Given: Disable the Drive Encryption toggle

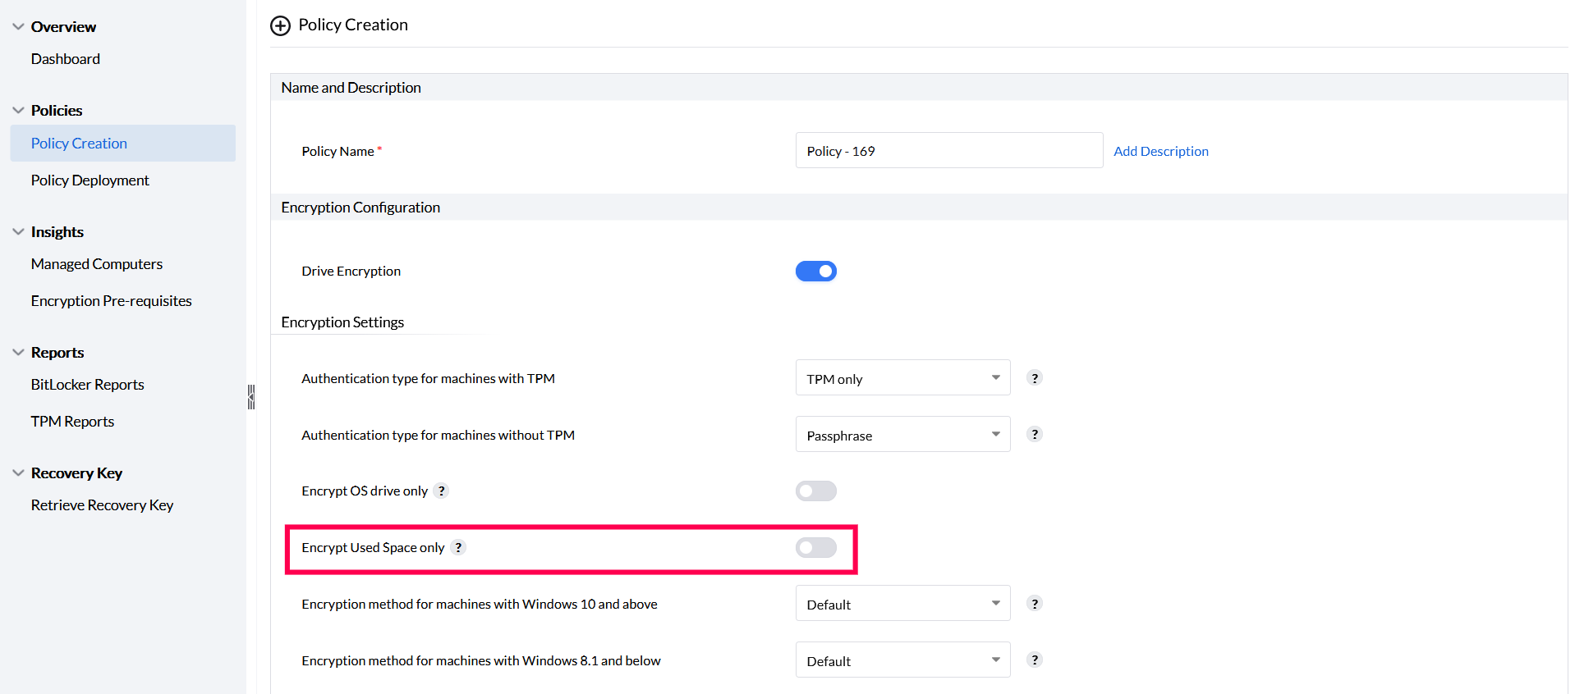Looking at the screenshot, I should pyautogui.click(x=815, y=272).
